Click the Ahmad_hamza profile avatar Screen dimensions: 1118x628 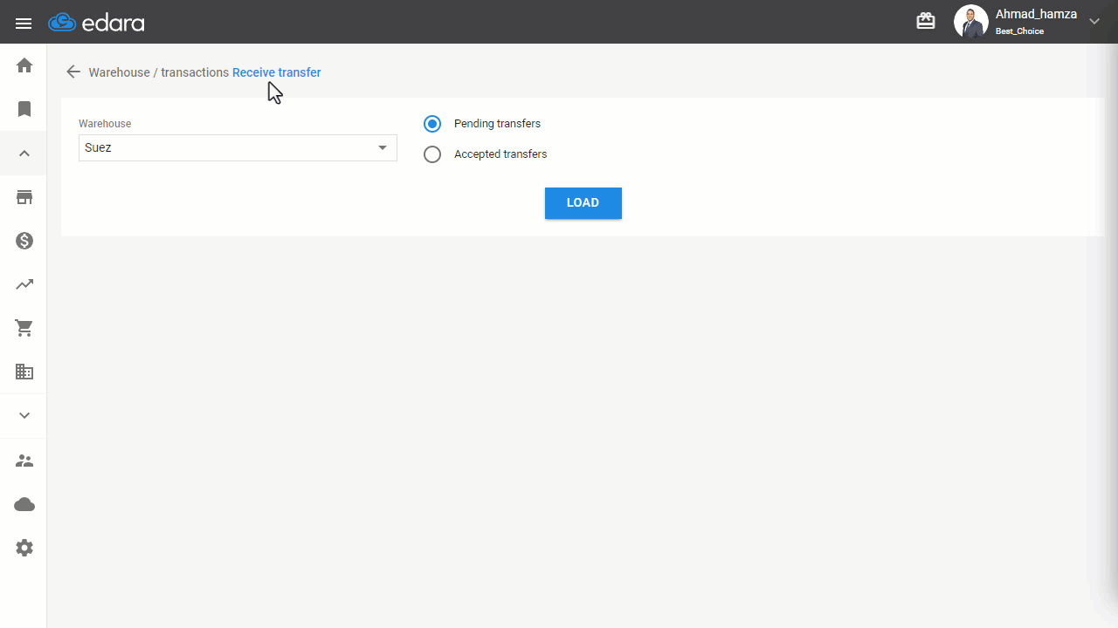(x=970, y=22)
